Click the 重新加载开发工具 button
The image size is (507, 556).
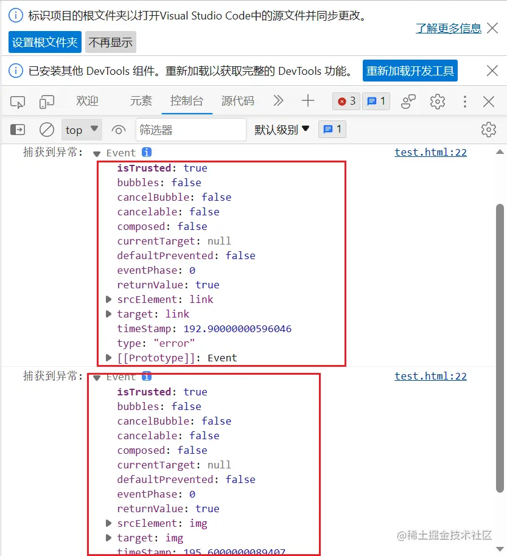click(410, 71)
